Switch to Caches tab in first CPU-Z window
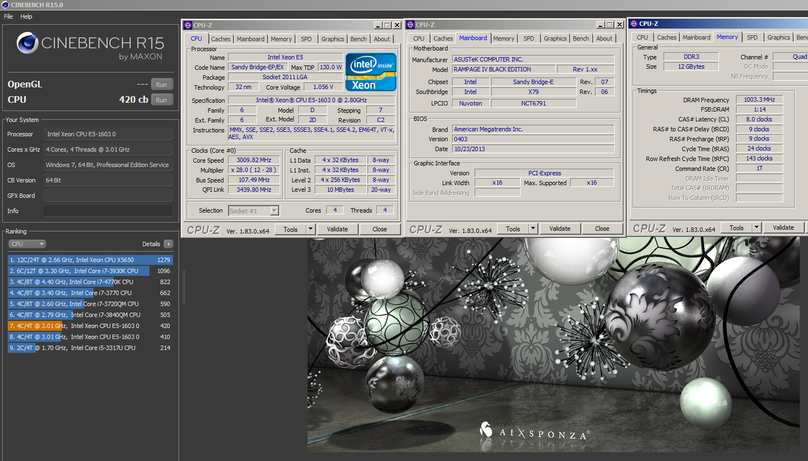 [221, 39]
